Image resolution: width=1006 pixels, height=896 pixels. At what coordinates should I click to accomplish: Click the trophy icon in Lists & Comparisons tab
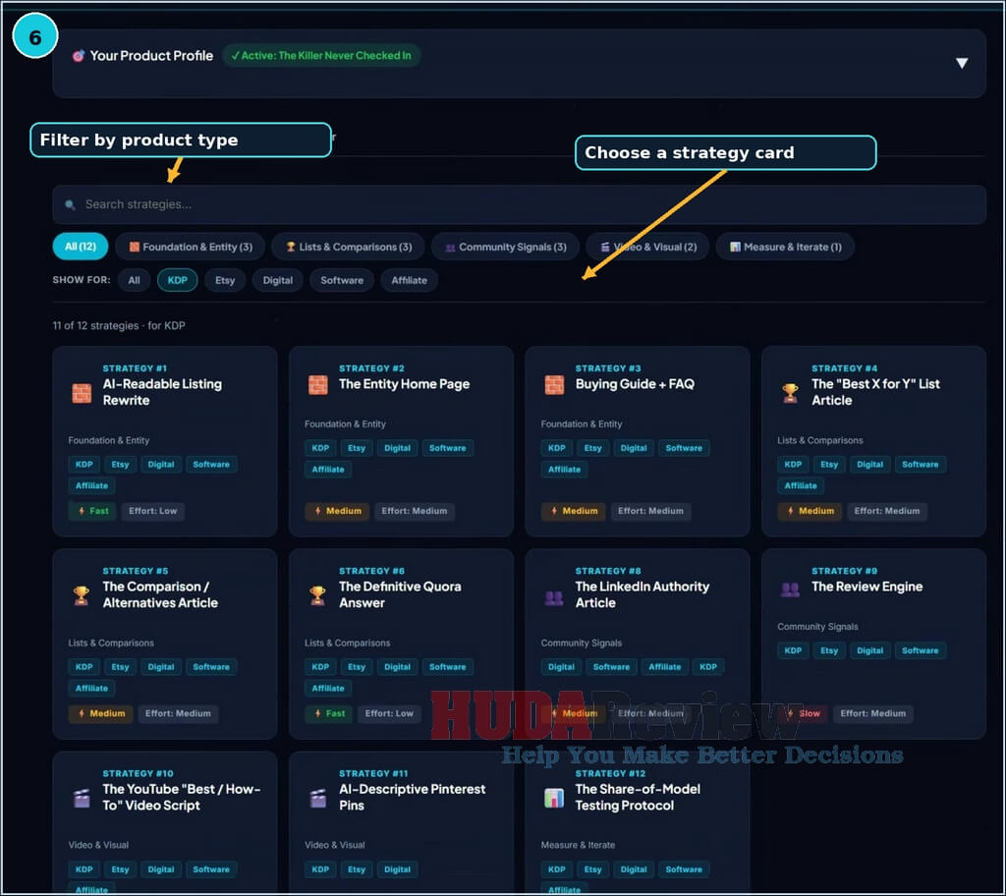(x=291, y=247)
